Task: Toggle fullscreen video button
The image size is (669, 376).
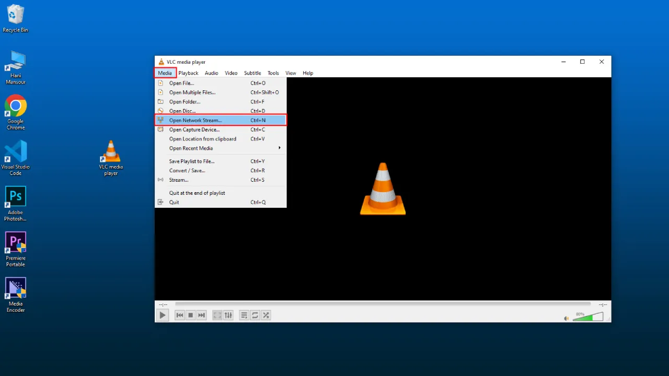Action: click(217, 315)
